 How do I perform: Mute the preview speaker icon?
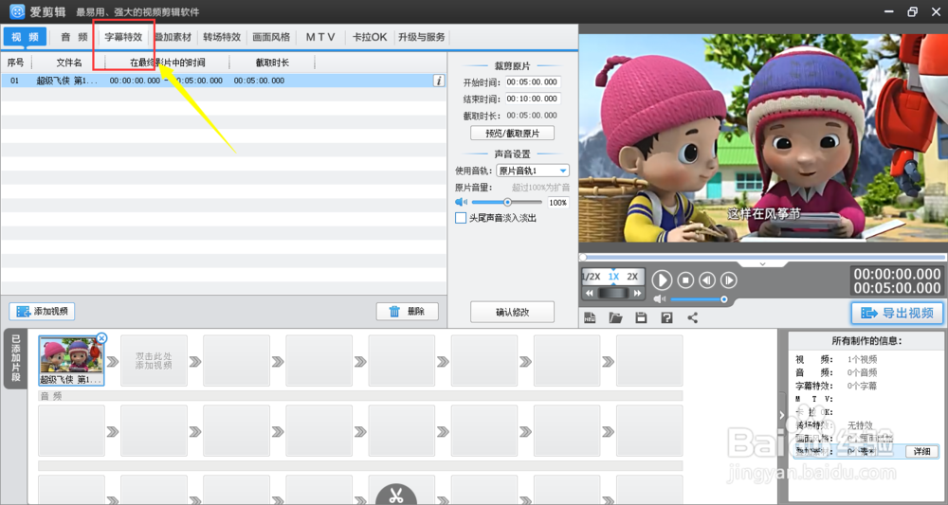coord(660,299)
